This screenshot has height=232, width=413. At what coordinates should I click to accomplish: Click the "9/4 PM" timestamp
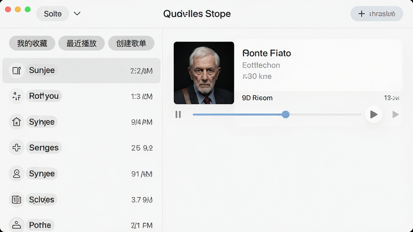click(x=142, y=122)
